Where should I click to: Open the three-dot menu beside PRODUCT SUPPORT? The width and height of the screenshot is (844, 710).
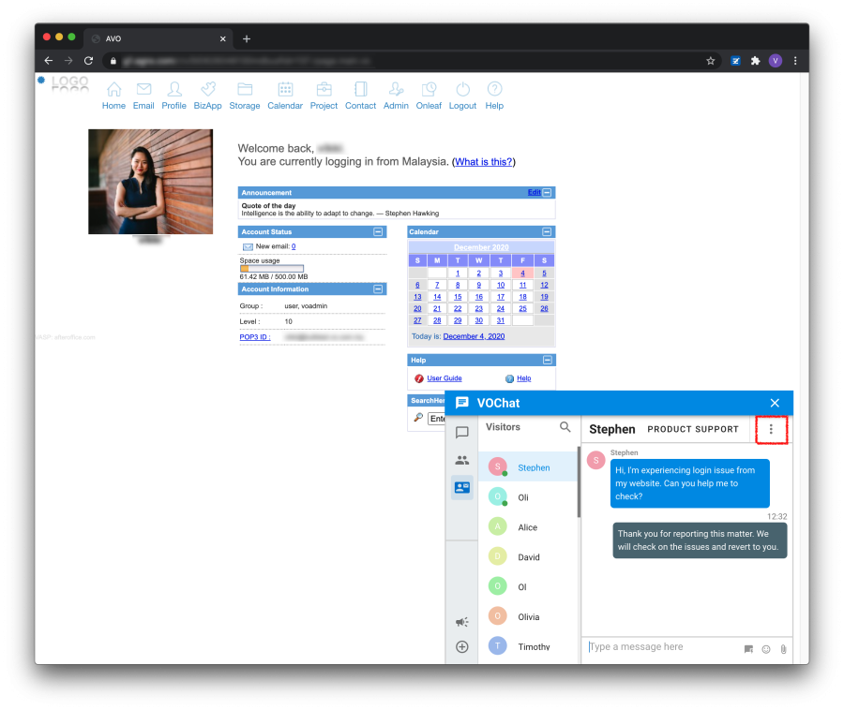[x=771, y=429]
